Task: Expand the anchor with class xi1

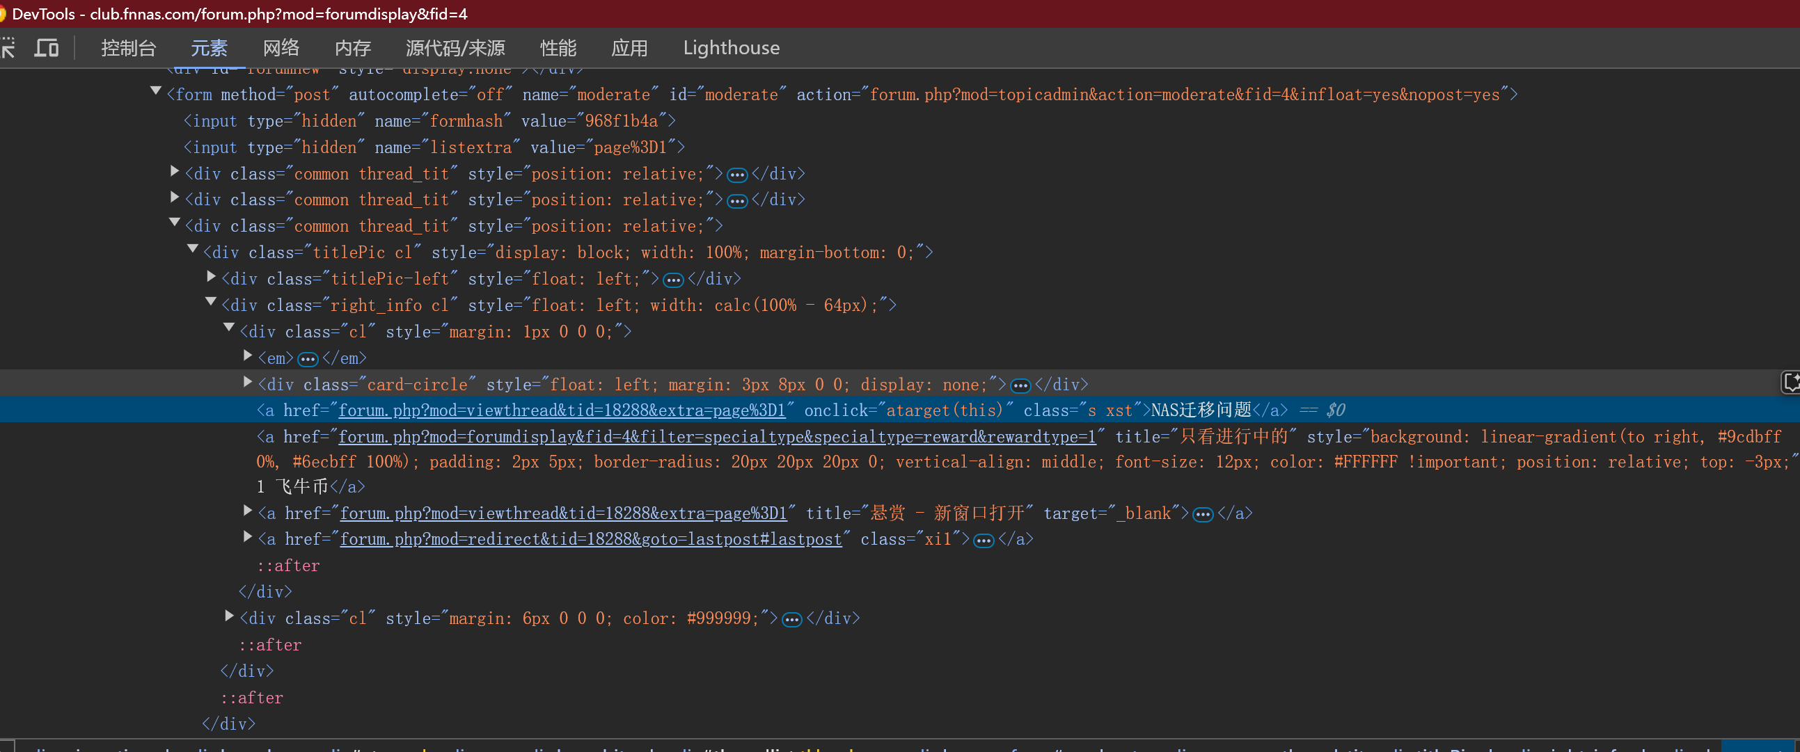Action: [247, 536]
